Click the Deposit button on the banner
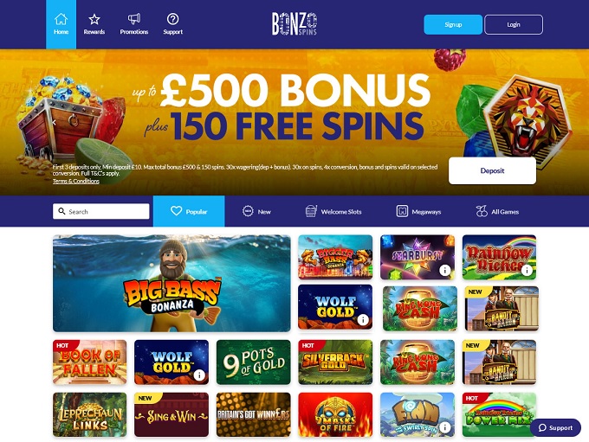The width and height of the screenshot is (589, 442). [492, 170]
